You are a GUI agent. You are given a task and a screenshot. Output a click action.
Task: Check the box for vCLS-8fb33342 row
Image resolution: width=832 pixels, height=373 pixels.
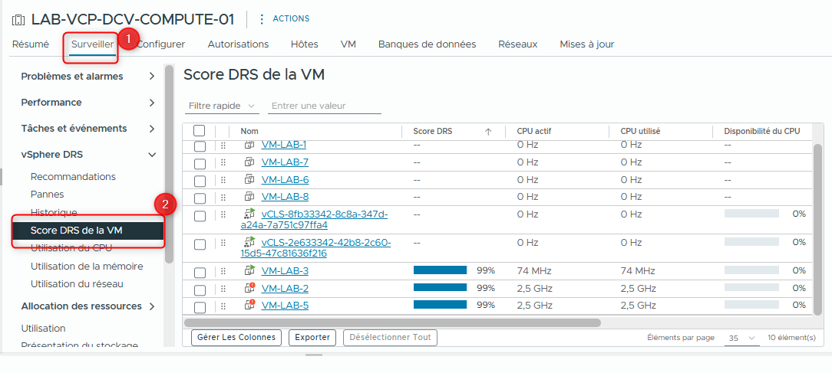200,216
